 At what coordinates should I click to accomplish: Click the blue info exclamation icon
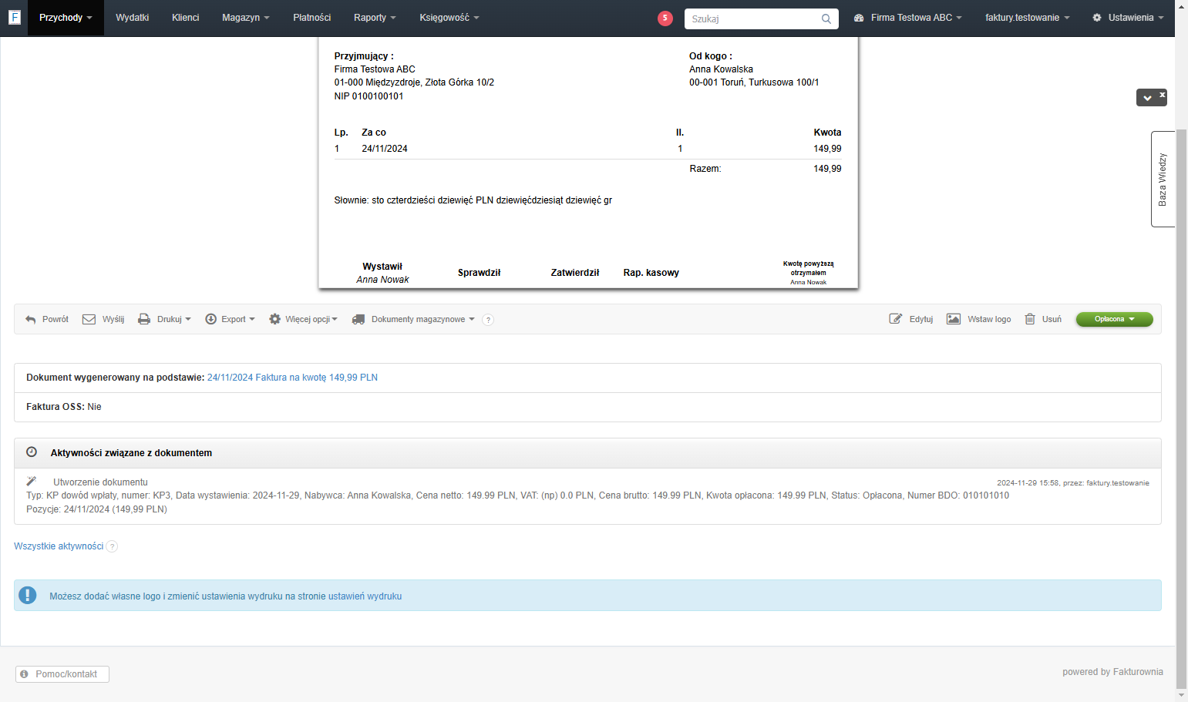pyautogui.click(x=28, y=596)
